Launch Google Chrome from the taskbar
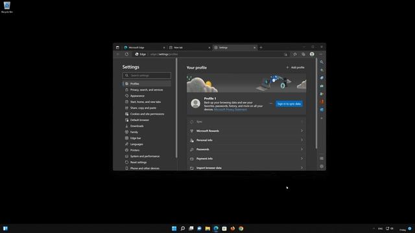The width and height of the screenshot is (415, 233). tap(241, 228)
